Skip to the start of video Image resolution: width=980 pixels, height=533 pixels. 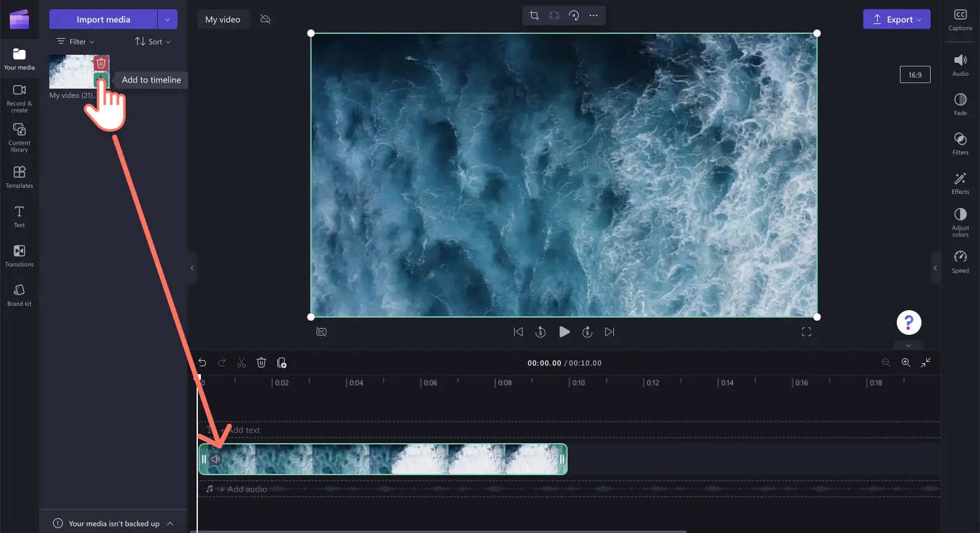pos(518,332)
